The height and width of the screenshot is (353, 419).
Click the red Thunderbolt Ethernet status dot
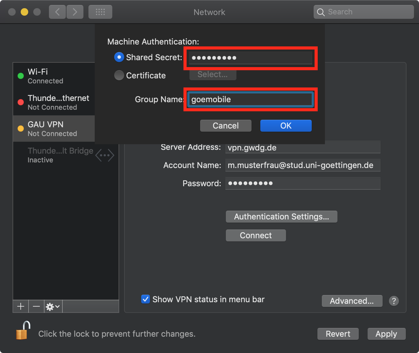pos(21,102)
